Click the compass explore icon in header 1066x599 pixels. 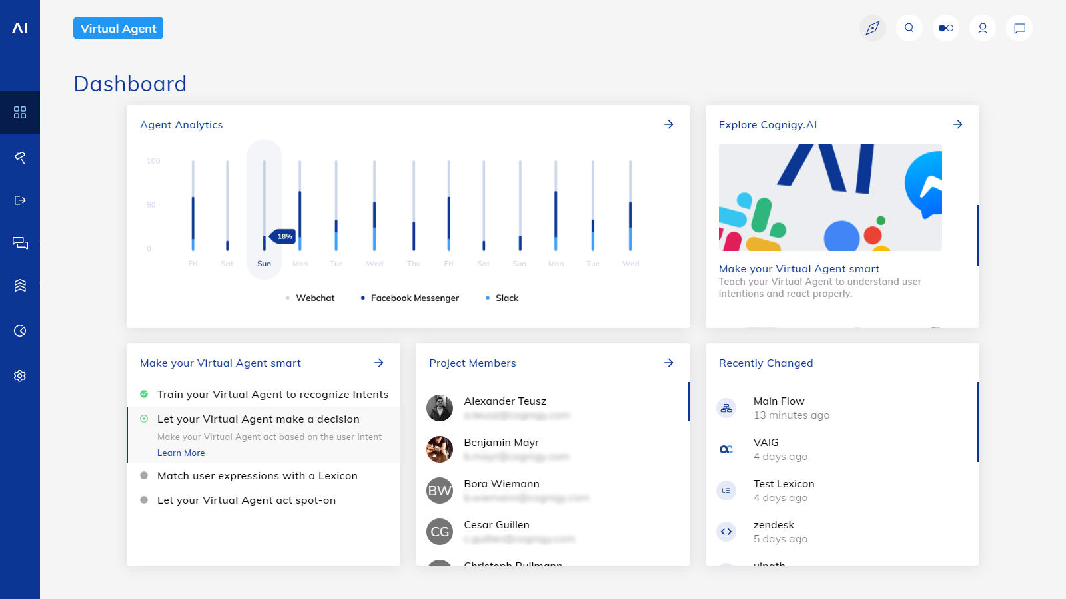(872, 28)
